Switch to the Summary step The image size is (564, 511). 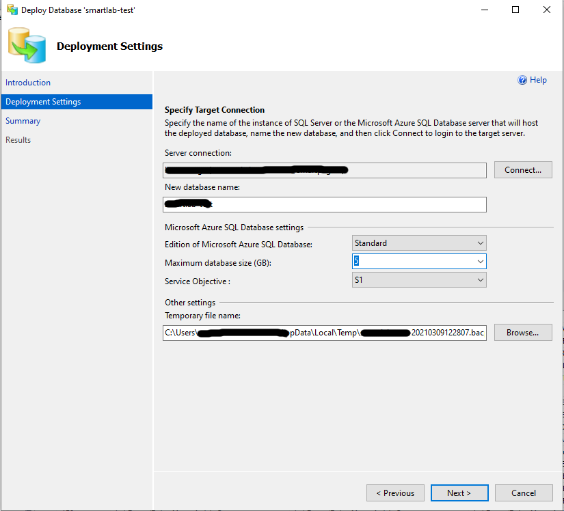click(x=23, y=120)
